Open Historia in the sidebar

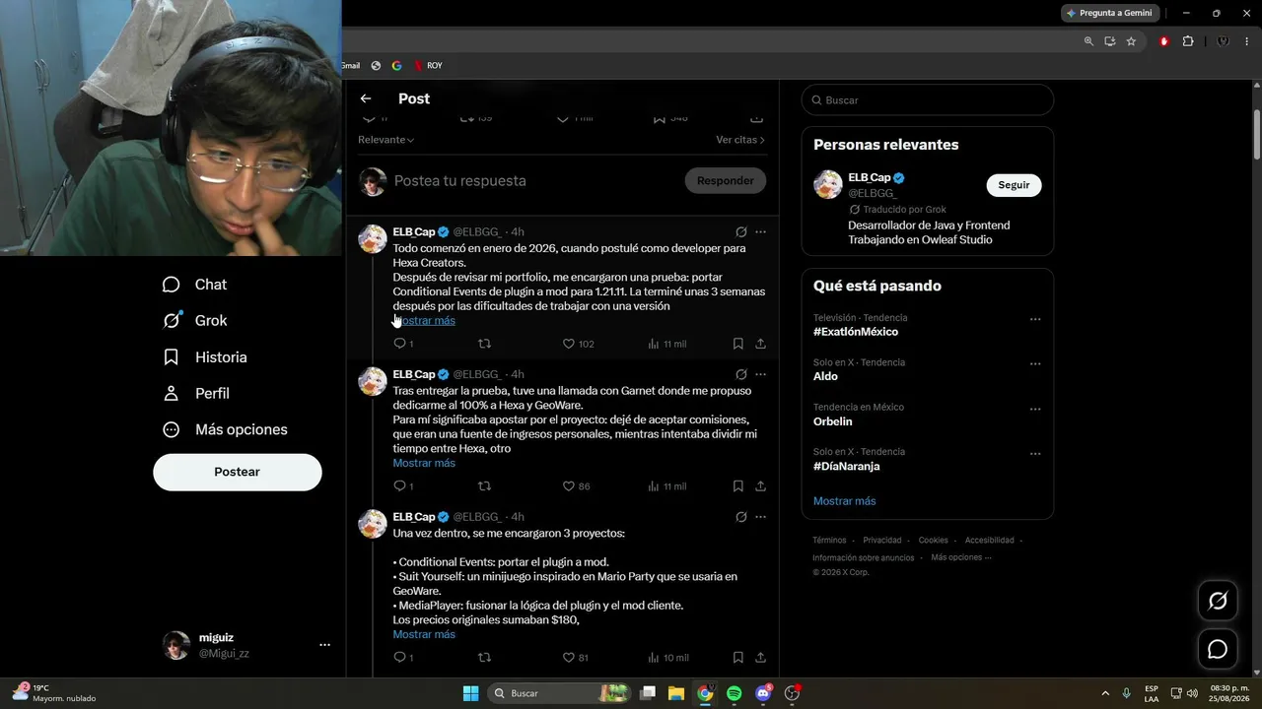(205, 356)
